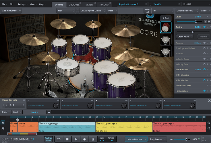Click the Hit Stack button
This screenshot has width=211, height=143.
pos(166,18)
